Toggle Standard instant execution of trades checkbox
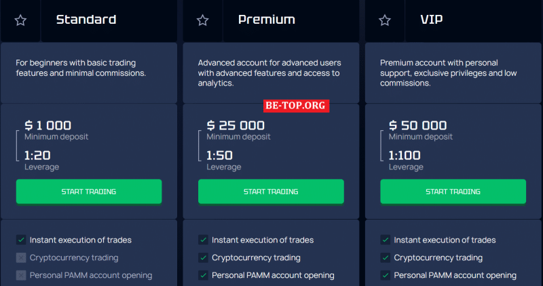Viewport: 543px width, 286px height. click(x=21, y=240)
